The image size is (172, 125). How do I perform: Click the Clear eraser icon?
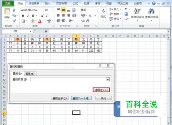(126, 19)
